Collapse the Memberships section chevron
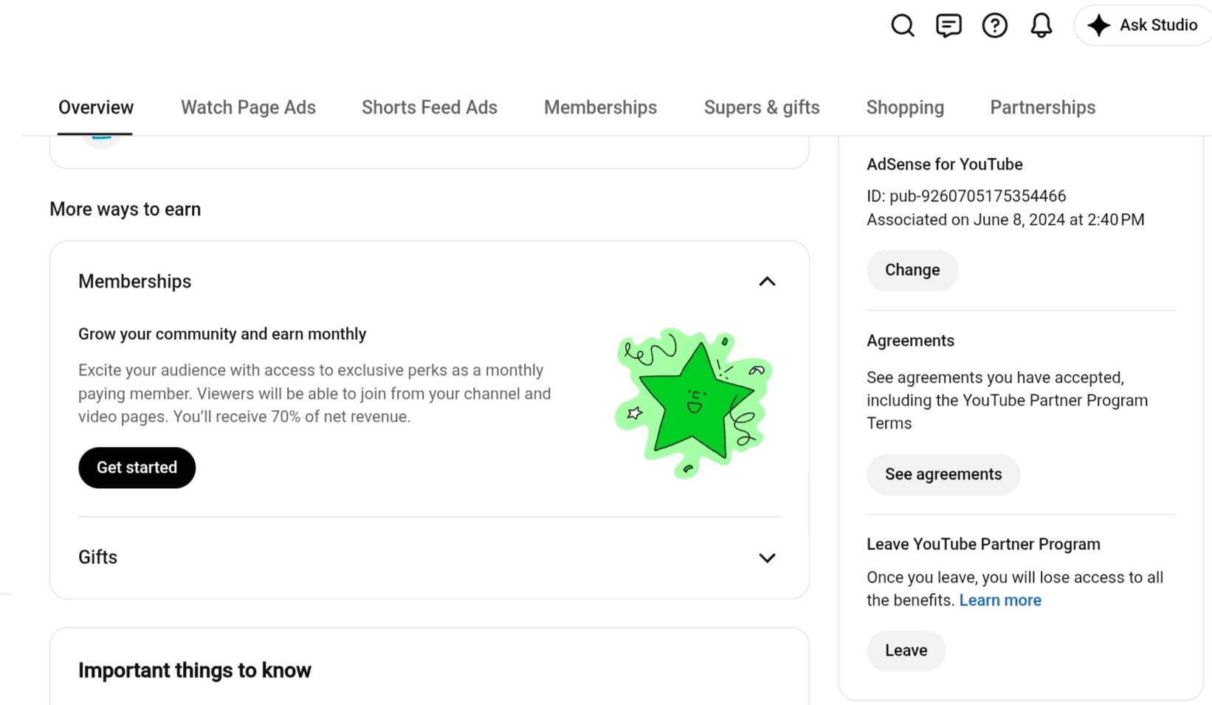 [x=767, y=281]
